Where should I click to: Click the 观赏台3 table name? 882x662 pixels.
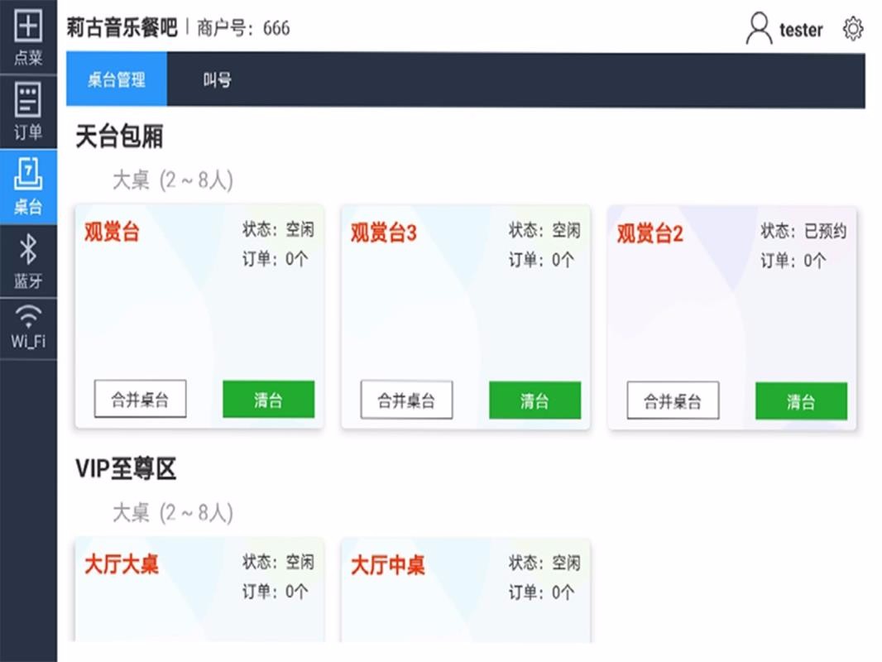[384, 233]
